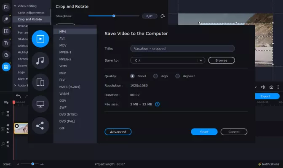Reset the Straighten angle with rotate icon
Viewport: 283px width, 168px height.
[163, 16]
